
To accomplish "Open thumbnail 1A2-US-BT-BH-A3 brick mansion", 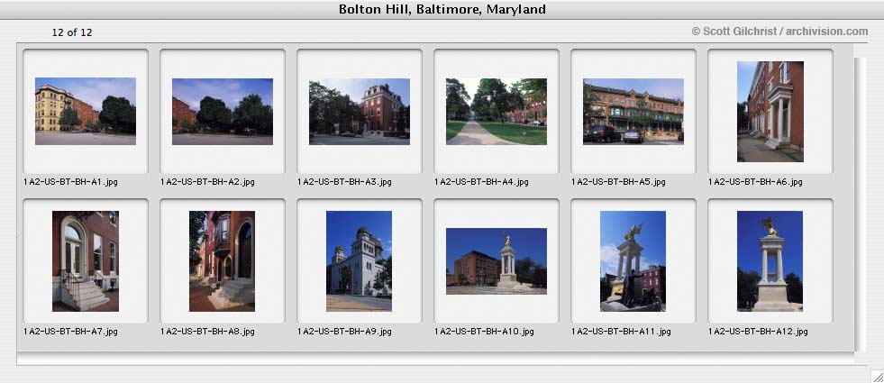I will tap(360, 111).
